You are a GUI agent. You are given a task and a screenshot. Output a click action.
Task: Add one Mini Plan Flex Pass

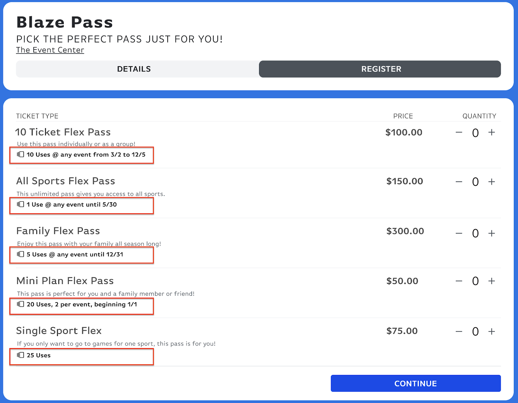tap(491, 281)
